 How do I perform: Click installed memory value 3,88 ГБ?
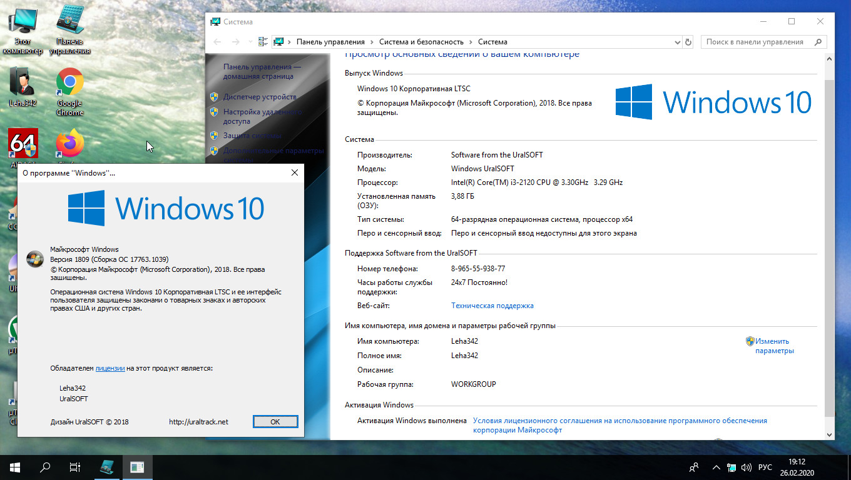(464, 196)
